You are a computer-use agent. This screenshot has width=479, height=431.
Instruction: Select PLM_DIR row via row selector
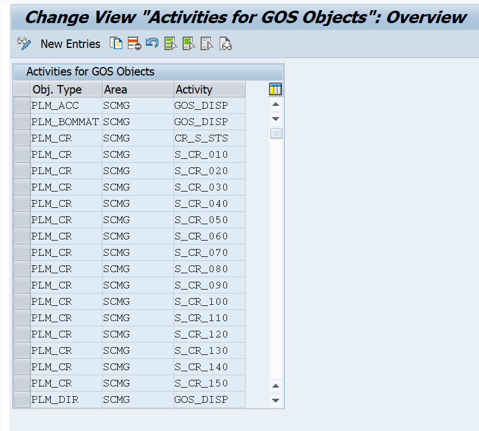22,399
